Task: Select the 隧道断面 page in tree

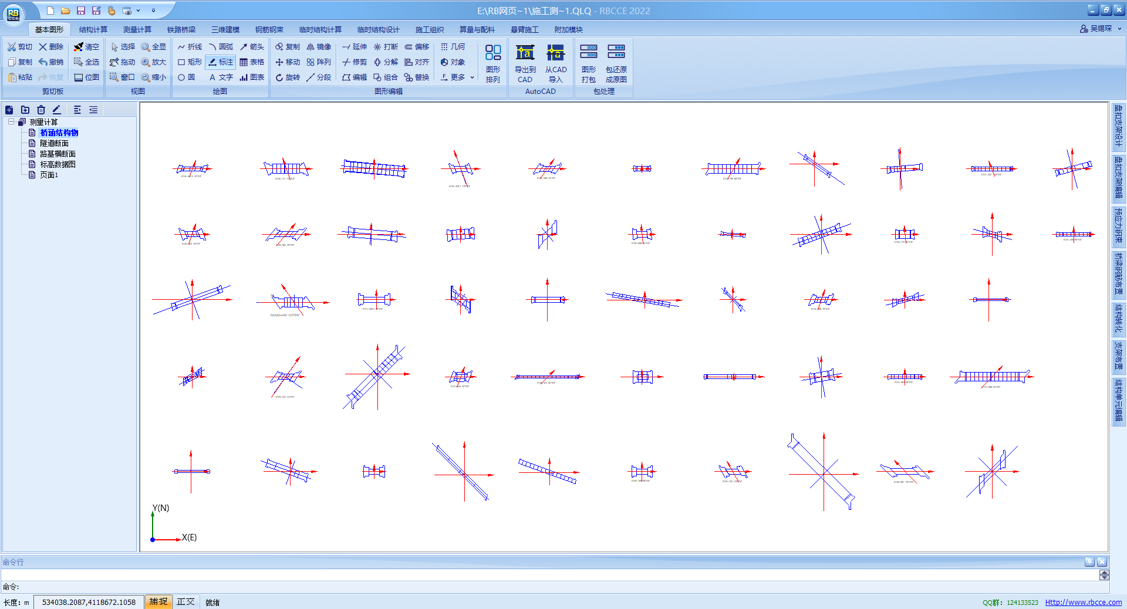Action: (x=54, y=143)
